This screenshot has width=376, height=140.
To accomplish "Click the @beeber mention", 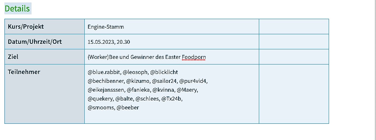I will [128, 108].
